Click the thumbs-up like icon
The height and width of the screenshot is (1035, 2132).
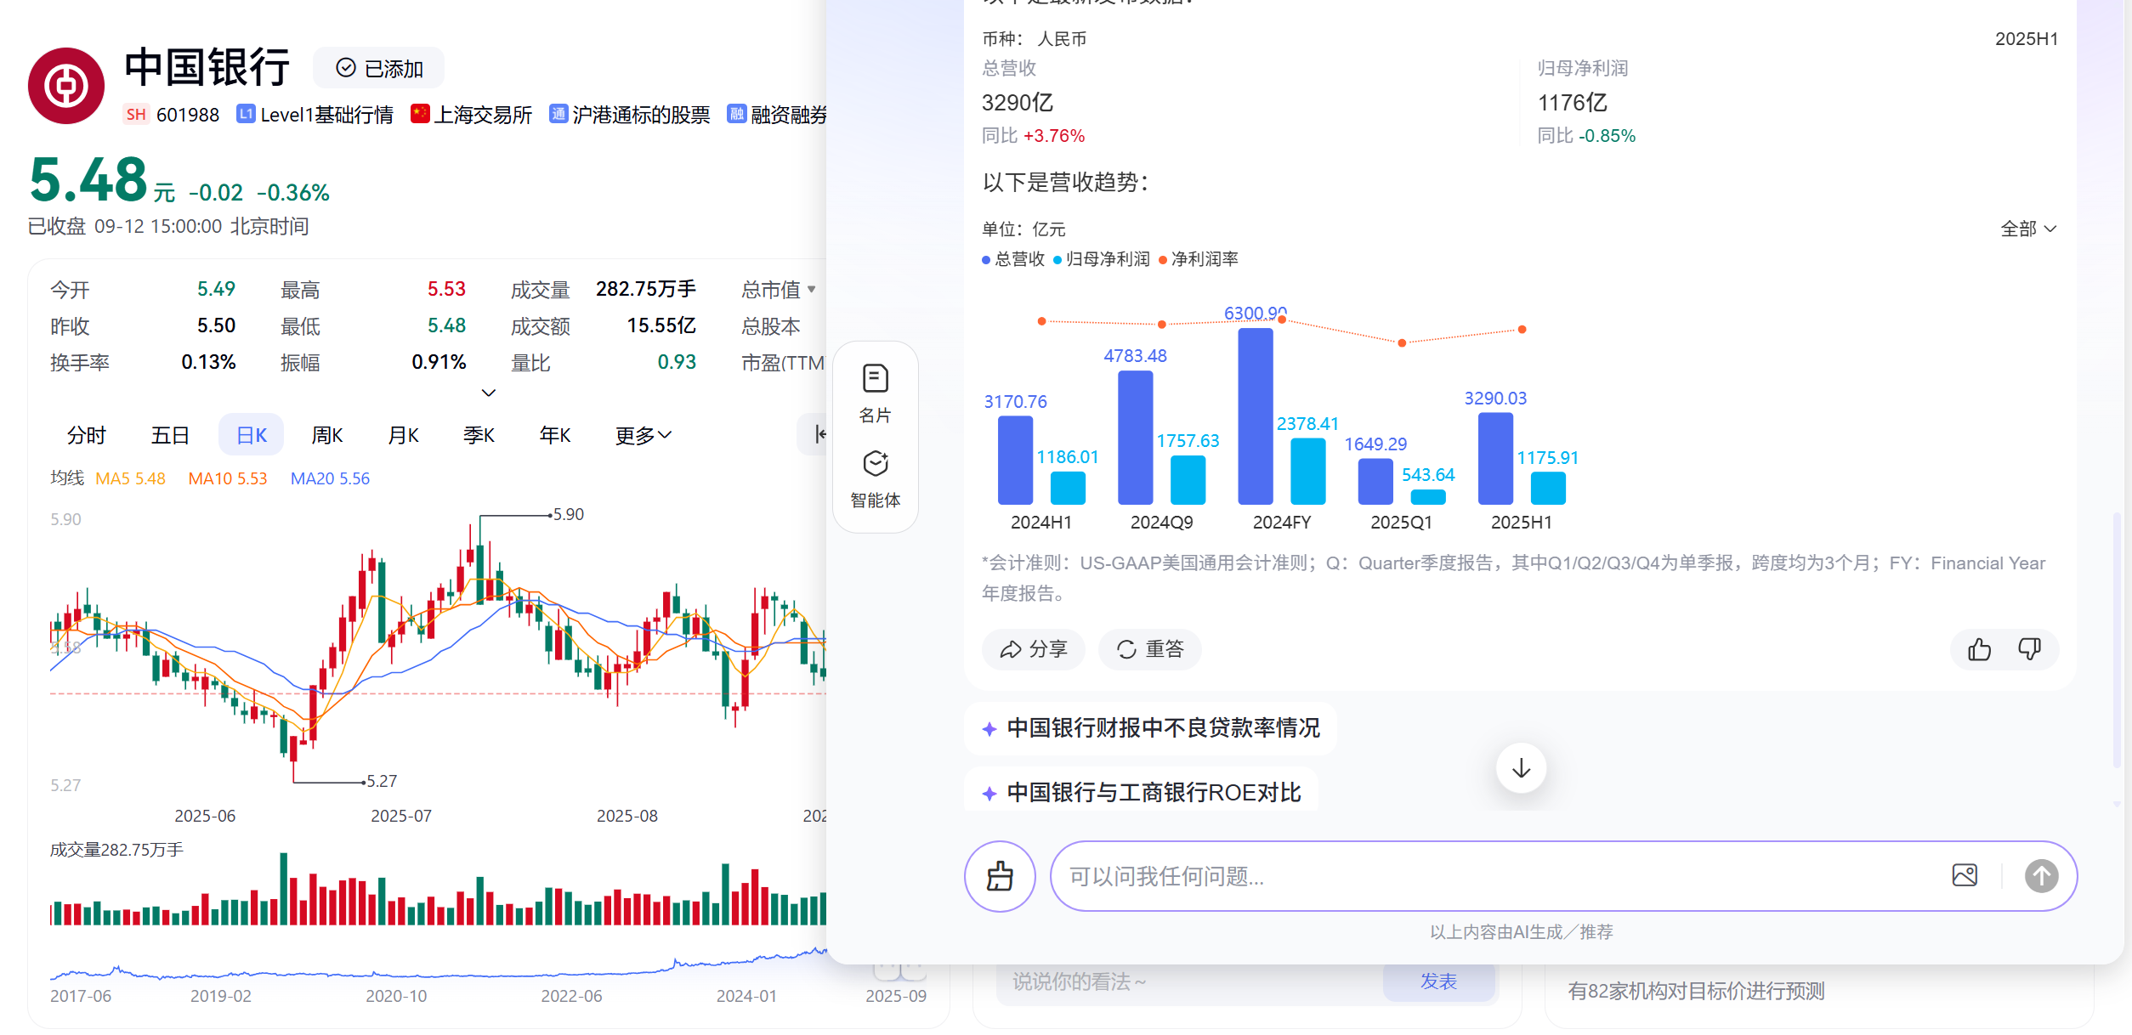(1979, 649)
